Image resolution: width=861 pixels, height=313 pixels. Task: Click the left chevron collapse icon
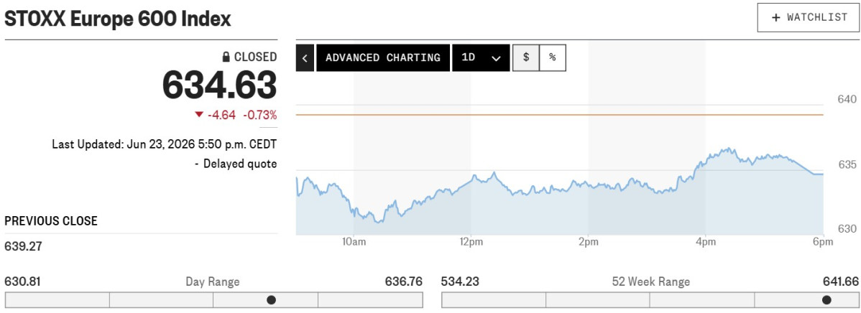point(305,57)
